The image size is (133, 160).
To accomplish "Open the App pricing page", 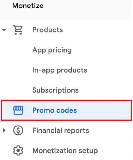I will point(52,50).
